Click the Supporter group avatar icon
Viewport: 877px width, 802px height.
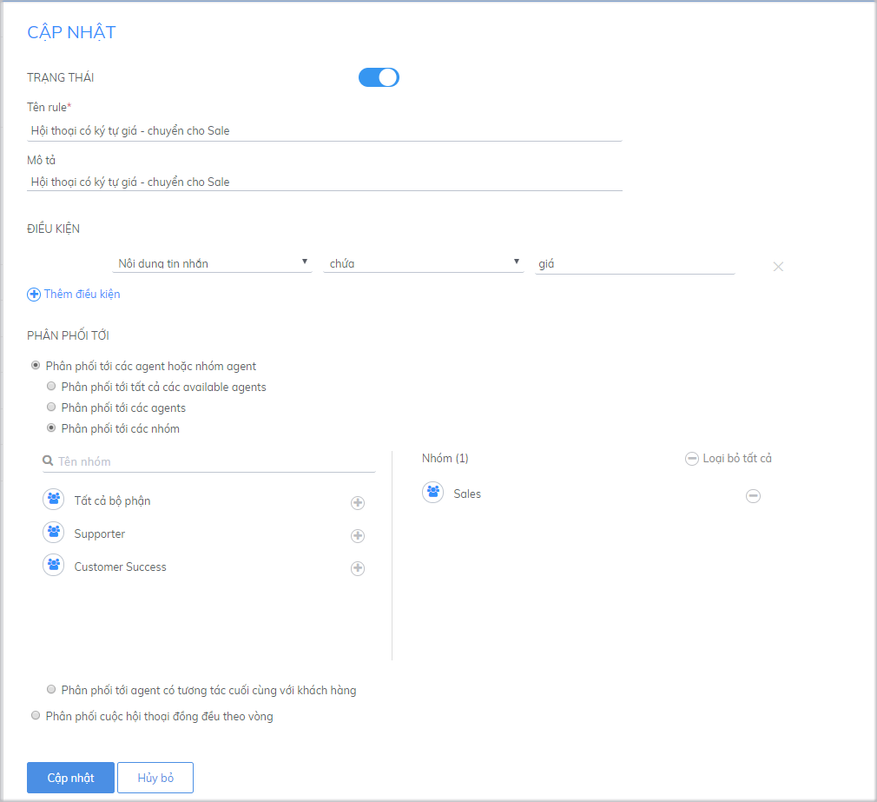(54, 533)
